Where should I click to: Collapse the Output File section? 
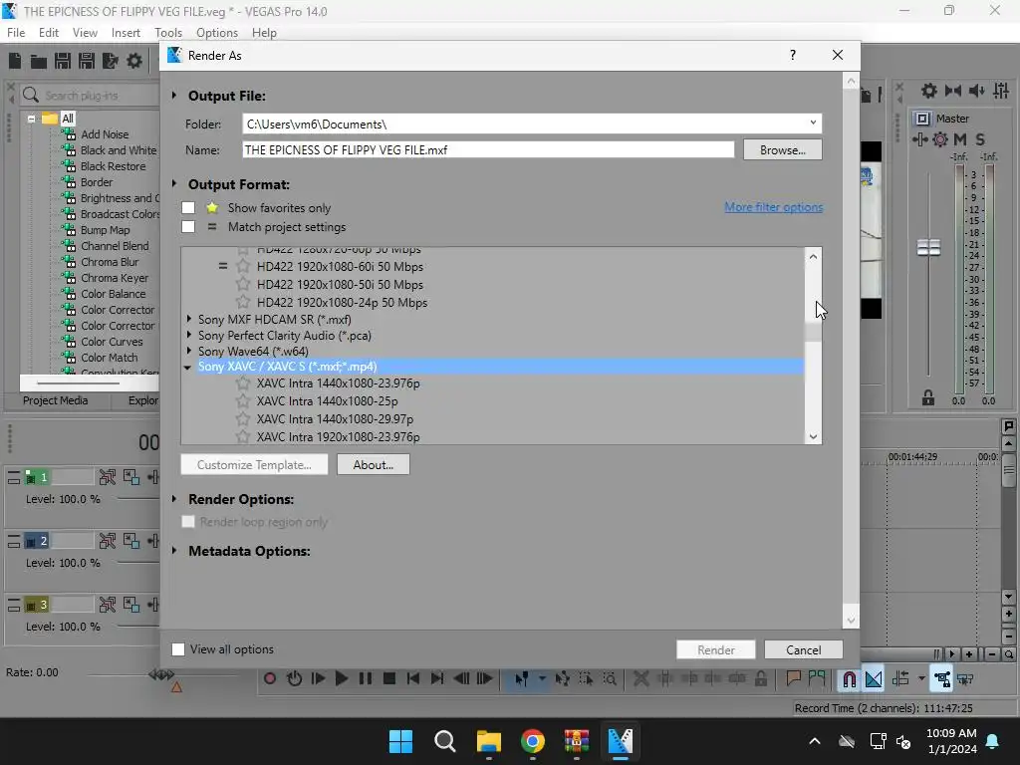pos(174,95)
